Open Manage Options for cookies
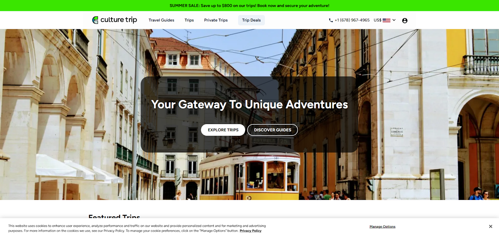 click(x=382, y=227)
